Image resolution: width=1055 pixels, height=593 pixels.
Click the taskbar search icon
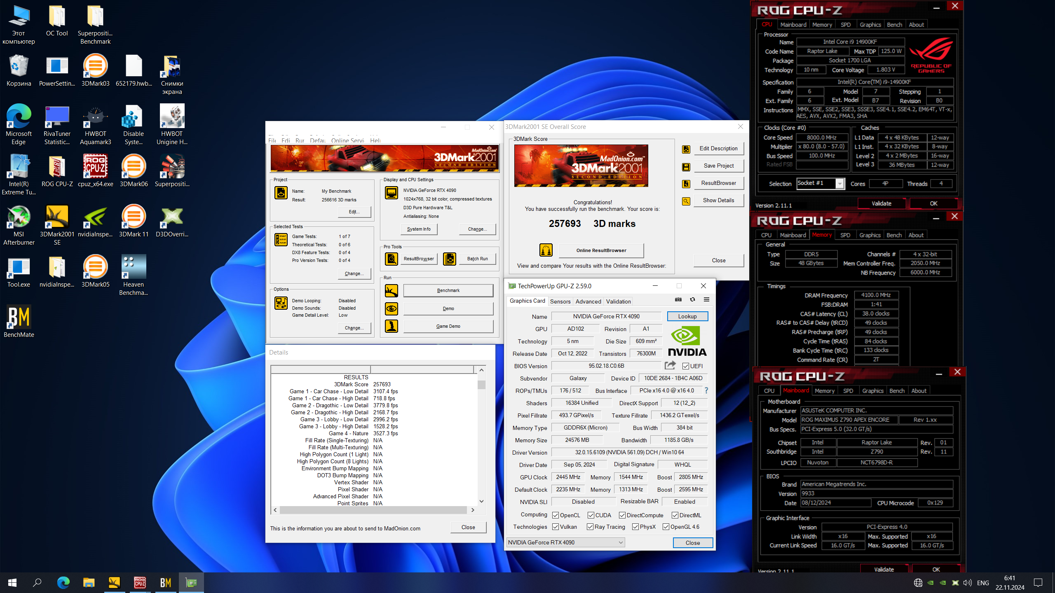[x=38, y=582]
